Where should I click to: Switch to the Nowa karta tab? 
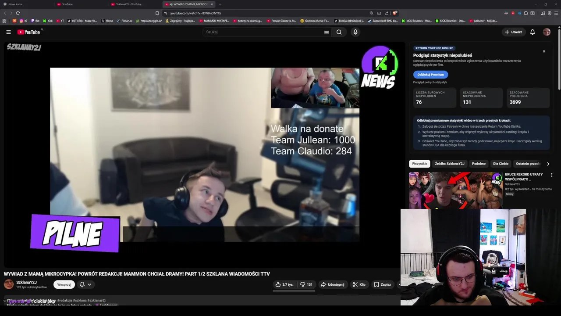coord(26,4)
